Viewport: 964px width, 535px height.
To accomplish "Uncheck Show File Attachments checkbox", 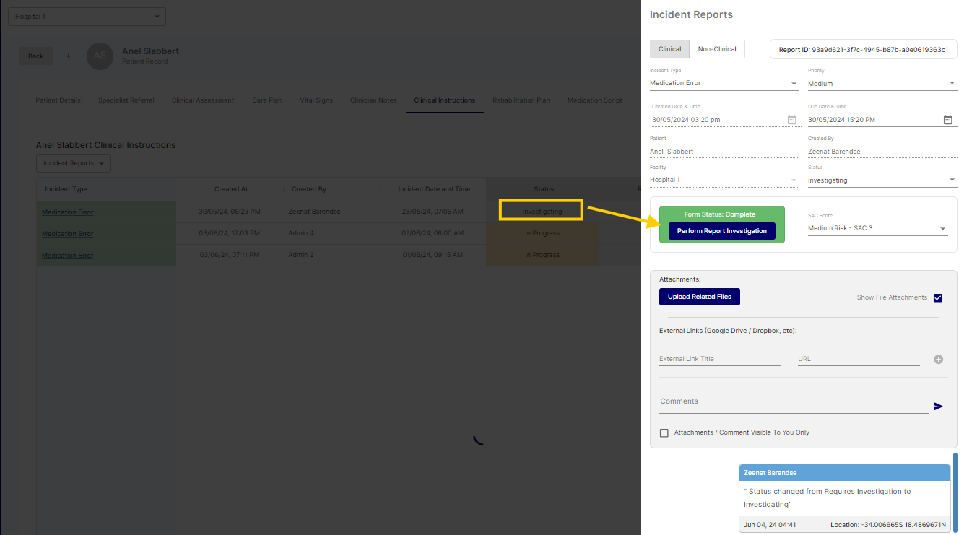I will click(x=937, y=298).
